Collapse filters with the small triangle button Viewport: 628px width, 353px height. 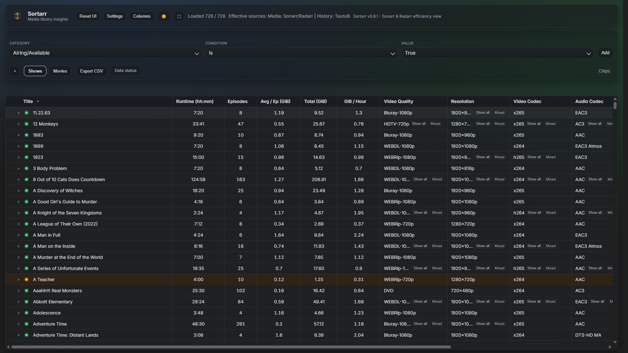coord(15,71)
